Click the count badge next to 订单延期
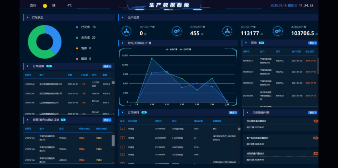 tap(49, 66)
